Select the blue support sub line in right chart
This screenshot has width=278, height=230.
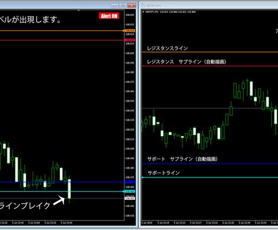[x=210, y=163]
